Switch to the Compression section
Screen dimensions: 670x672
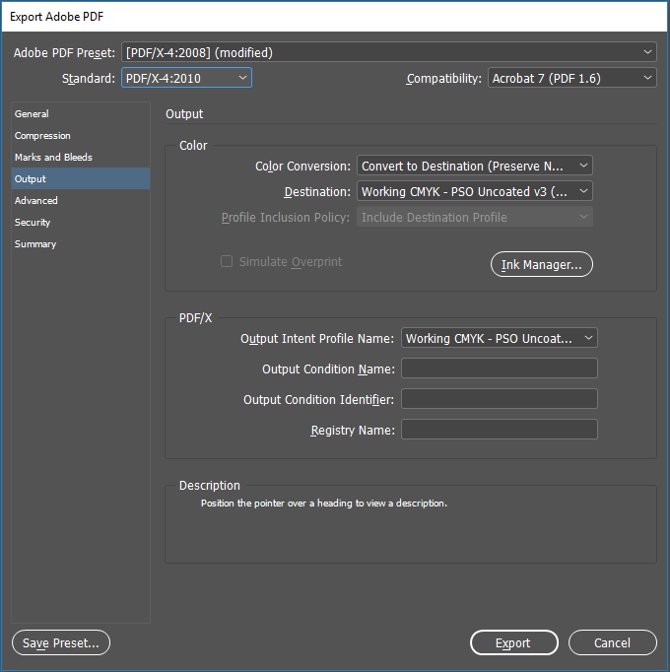(x=43, y=136)
